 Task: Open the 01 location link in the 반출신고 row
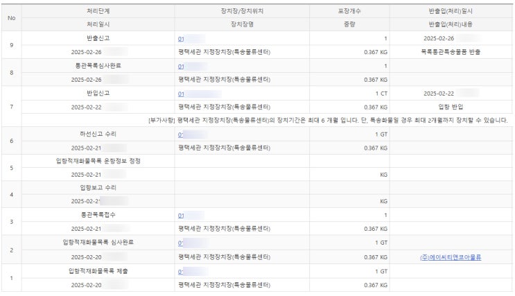point(181,39)
